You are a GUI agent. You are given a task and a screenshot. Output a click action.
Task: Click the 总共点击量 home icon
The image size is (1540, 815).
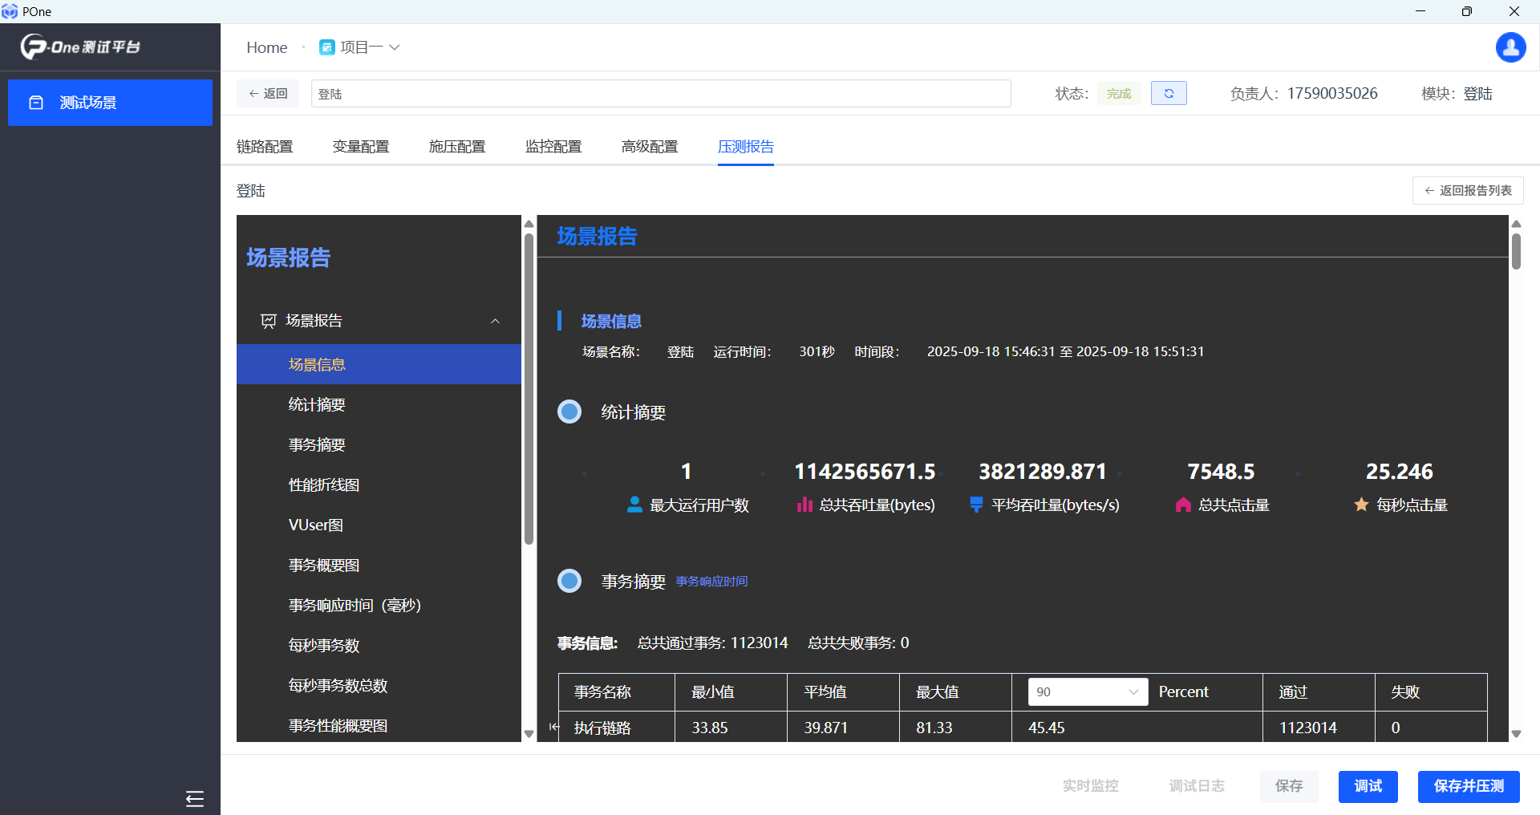1183,505
